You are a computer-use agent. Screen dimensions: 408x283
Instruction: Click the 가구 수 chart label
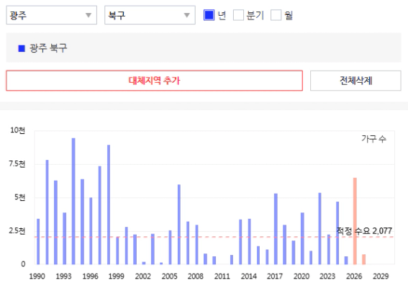[x=373, y=139]
